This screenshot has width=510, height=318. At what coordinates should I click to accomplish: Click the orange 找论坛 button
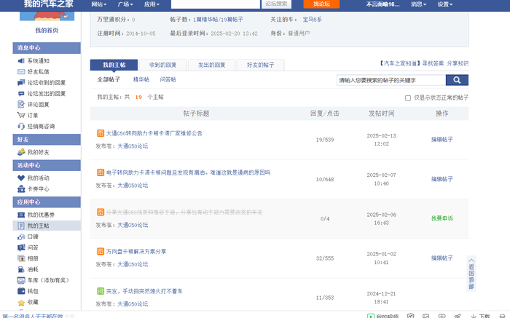coord(316,4)
